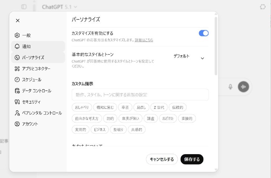Open the 通知 settings section
The image size is (271, 178).
38,46
